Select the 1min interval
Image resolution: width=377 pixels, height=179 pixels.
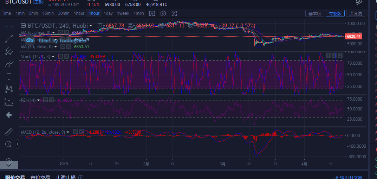click(20, 13)
